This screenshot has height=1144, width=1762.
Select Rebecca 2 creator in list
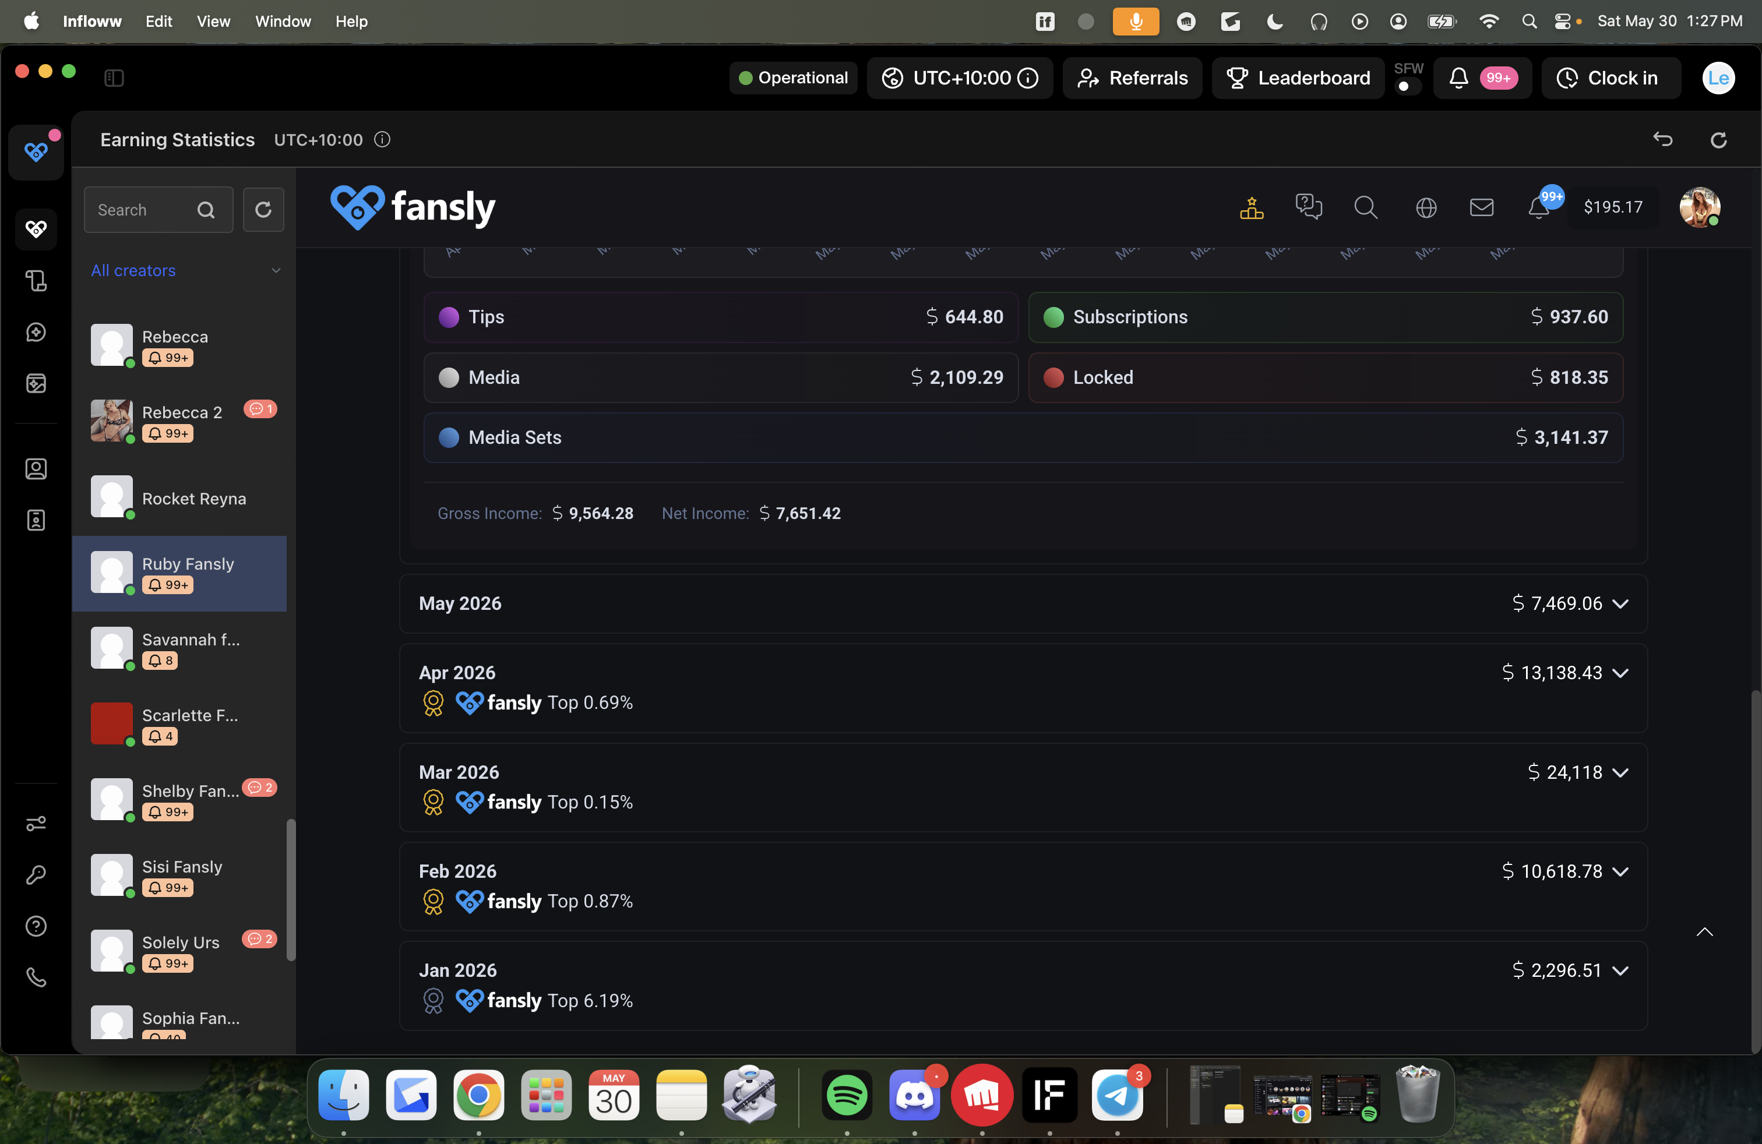180,422
